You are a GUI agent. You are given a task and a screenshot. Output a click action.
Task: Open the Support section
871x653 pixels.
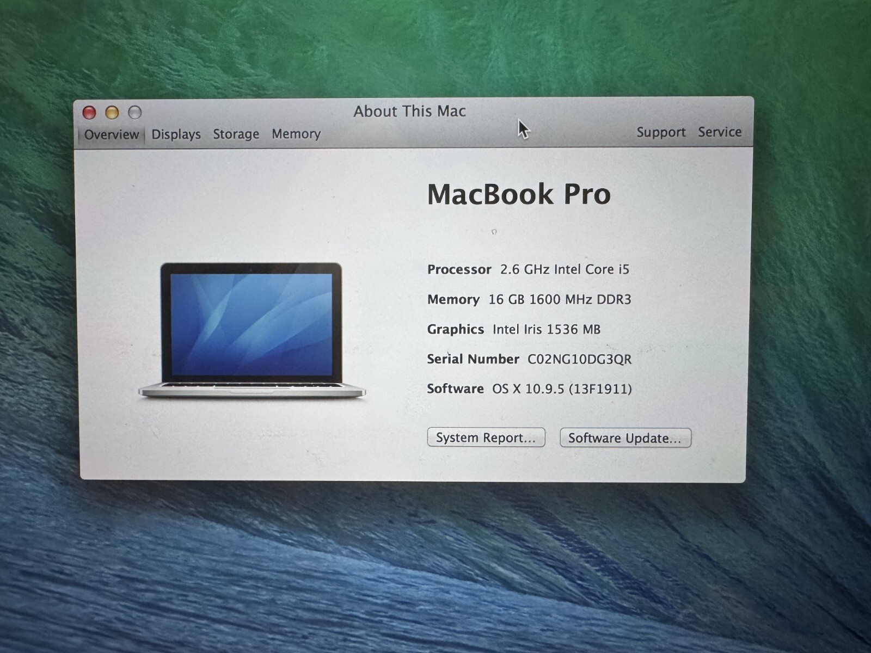tap(661, 132)
